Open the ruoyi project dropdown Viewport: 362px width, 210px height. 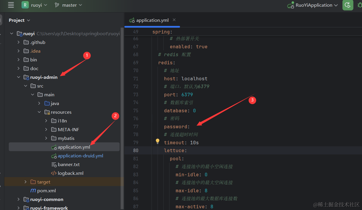click(35, 5)
